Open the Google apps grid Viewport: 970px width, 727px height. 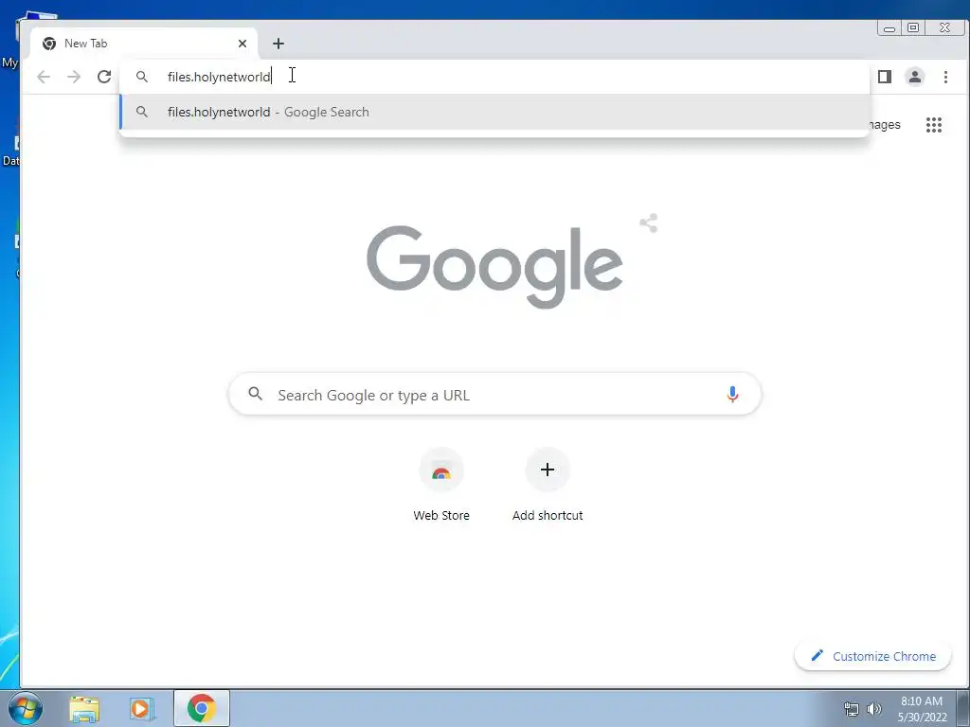click(x=933, y=125)
